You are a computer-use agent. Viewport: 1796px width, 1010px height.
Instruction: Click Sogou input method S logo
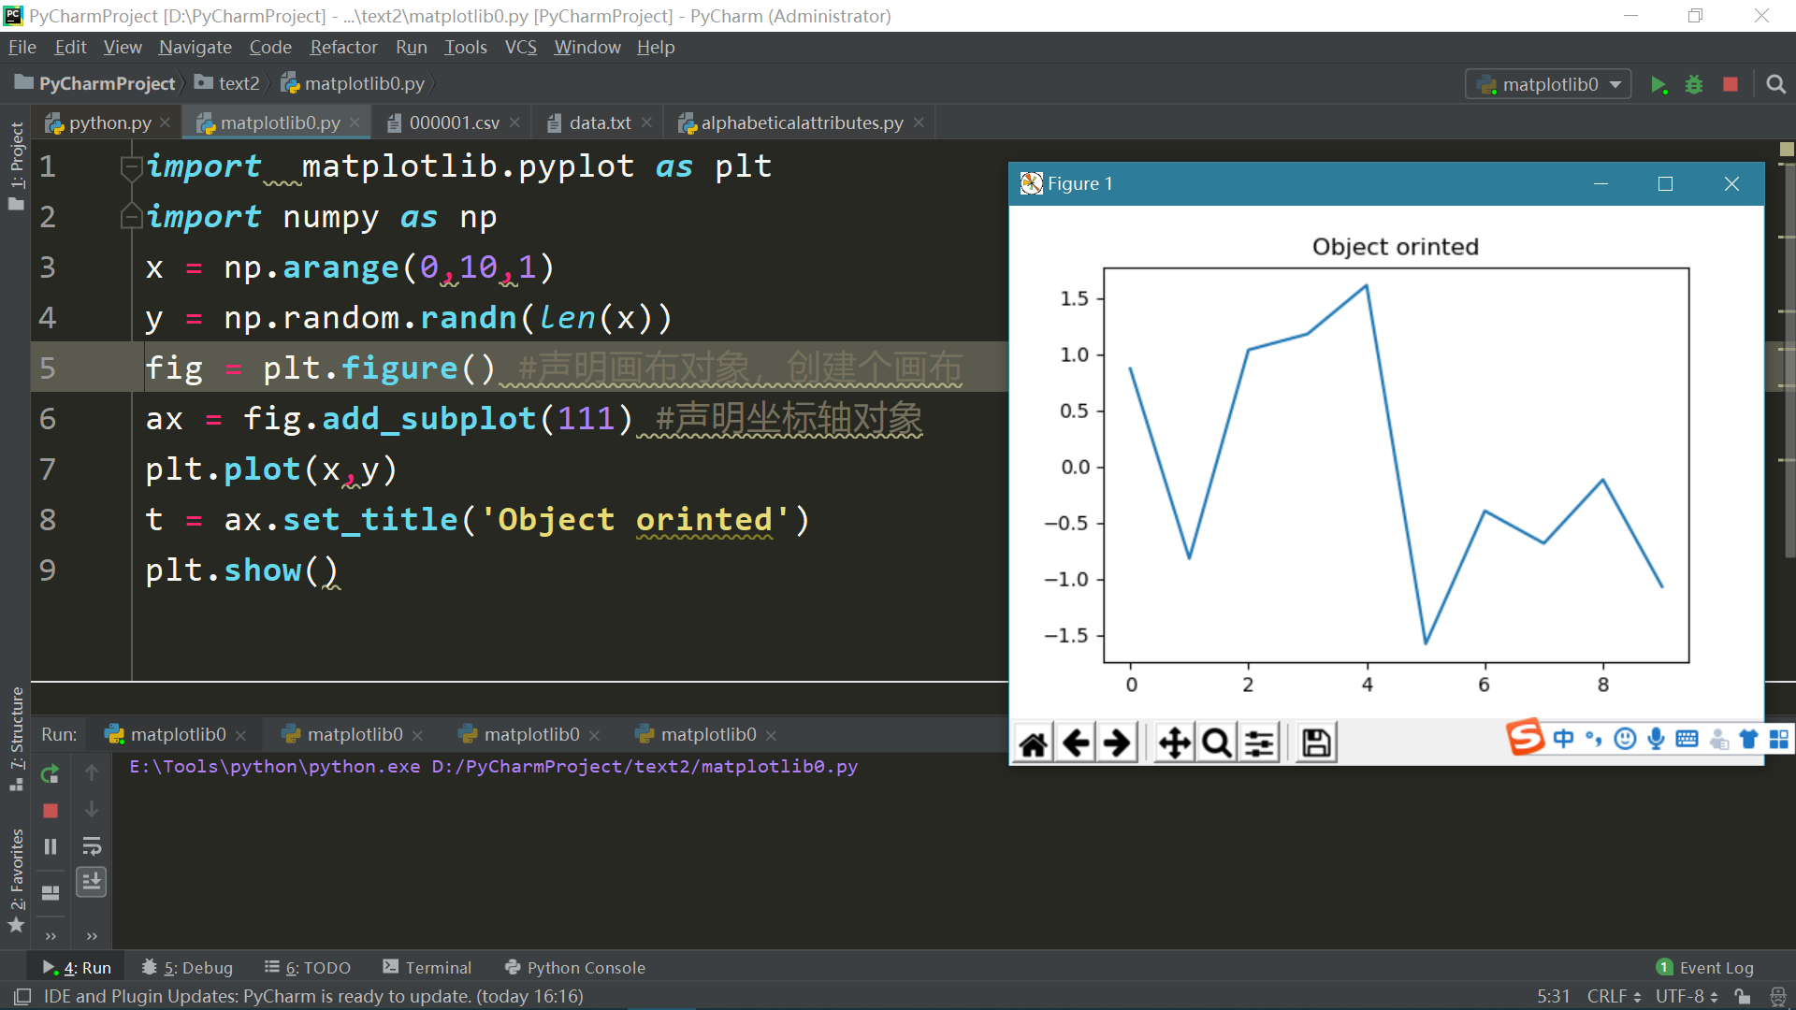(x=1526, y=739)
